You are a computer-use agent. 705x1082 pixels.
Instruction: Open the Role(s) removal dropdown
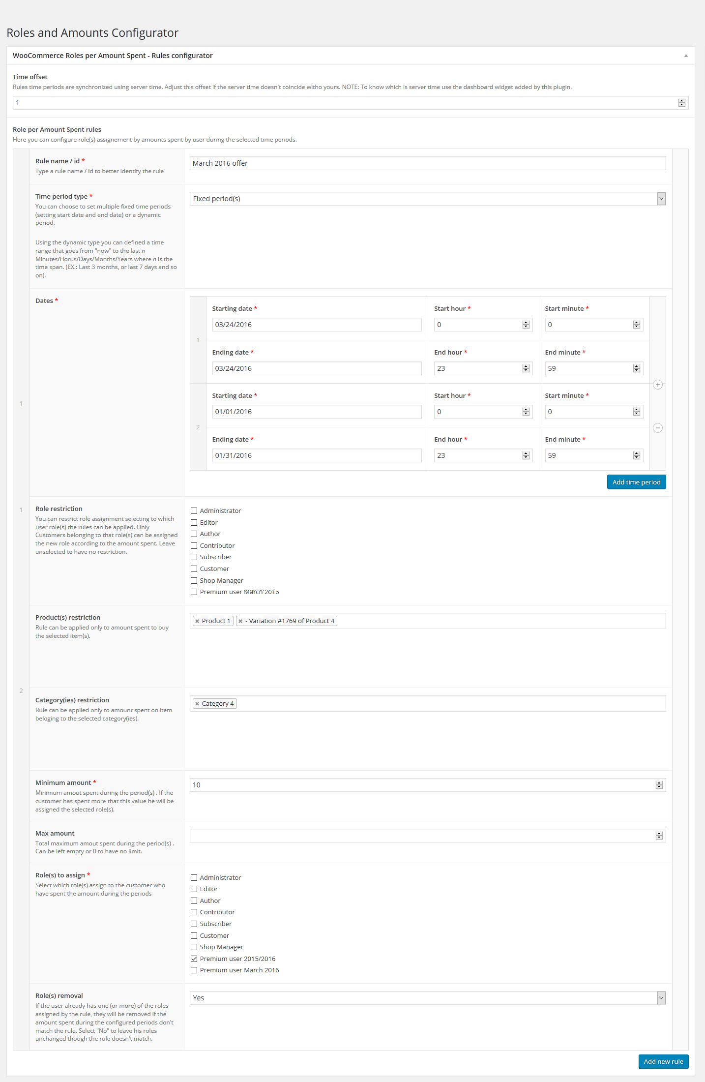(x=427, y=998)
